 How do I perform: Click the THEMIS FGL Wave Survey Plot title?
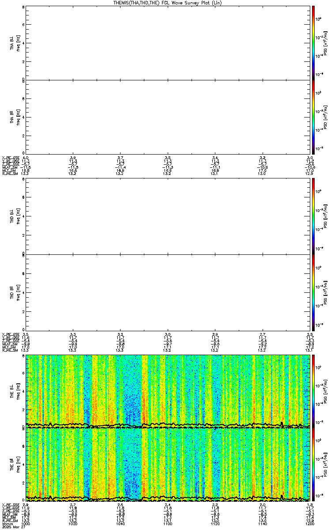tap(167, 3)
